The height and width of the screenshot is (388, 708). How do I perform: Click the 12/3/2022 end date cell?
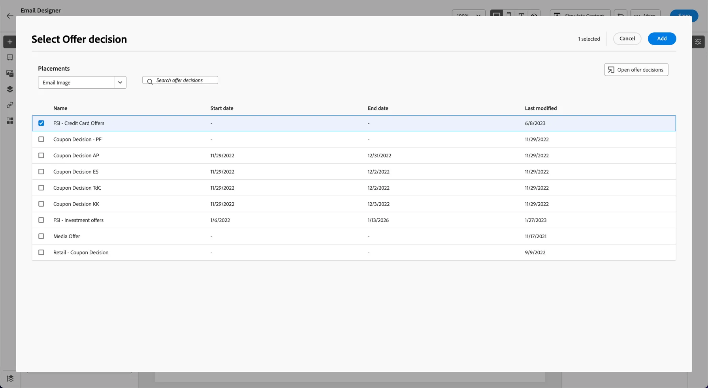(378, 204)
